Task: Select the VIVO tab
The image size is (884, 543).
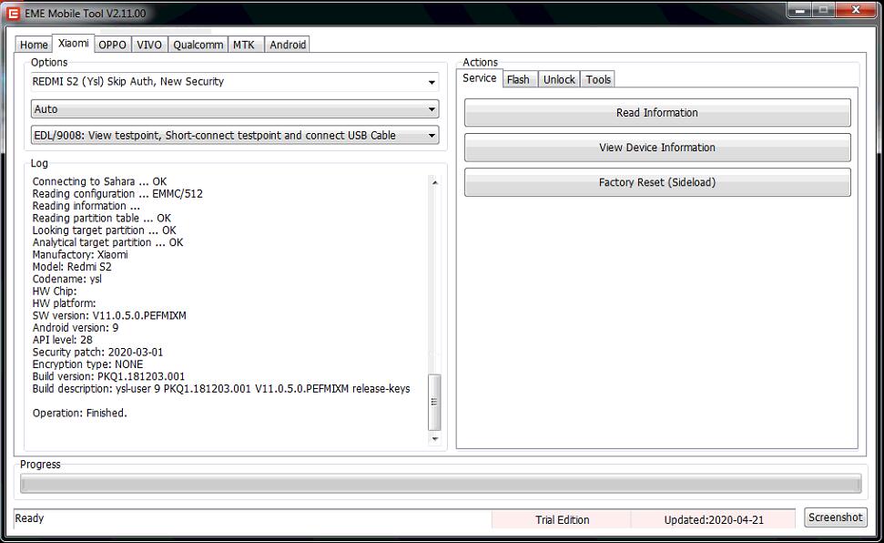Action: (149, 45)
